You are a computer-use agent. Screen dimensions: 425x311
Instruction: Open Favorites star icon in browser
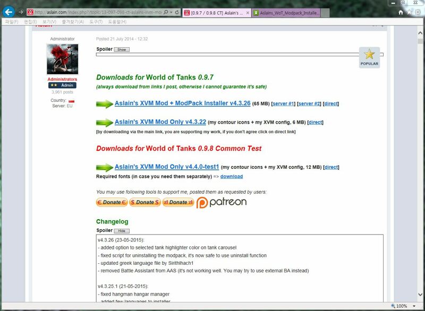pyautogui.click(x=409, y=12)
